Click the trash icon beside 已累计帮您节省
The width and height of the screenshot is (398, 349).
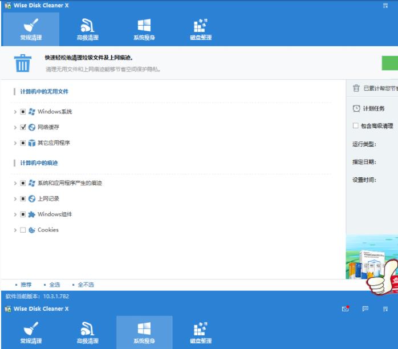(x=356, y=88)
